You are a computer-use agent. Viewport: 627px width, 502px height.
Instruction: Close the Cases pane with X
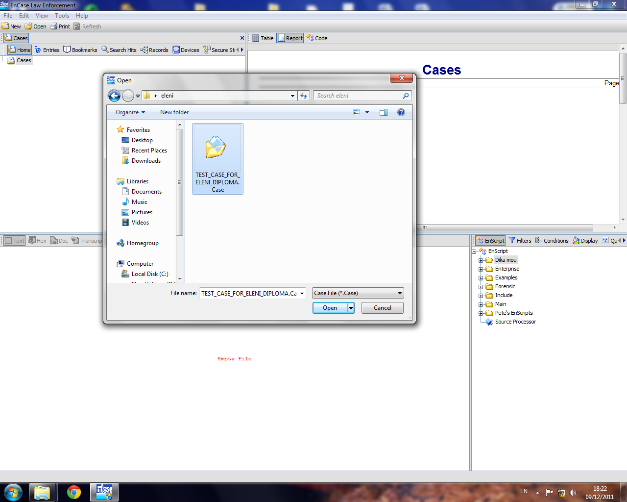tap(242, 38)
